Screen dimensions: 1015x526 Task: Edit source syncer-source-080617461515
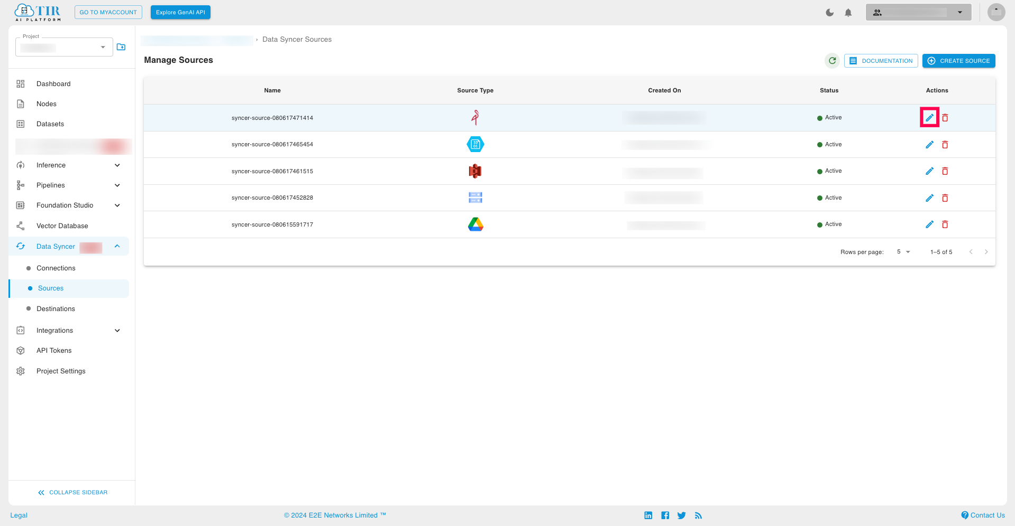pos(929,171)
